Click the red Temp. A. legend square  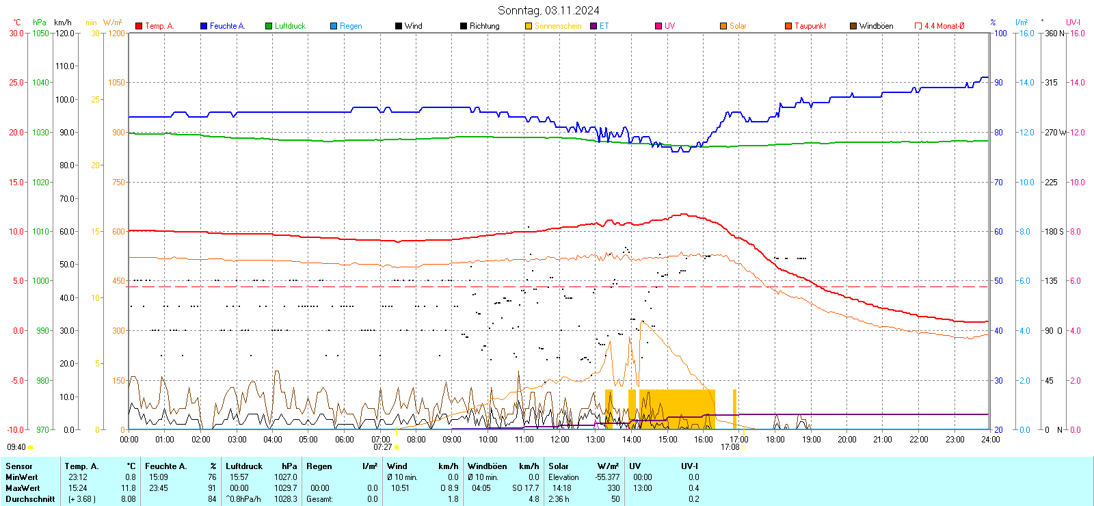tap(139, 26)
